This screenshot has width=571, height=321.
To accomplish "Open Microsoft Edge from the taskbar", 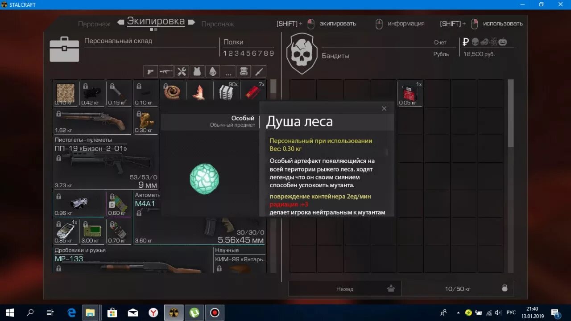I will point(71,313).
